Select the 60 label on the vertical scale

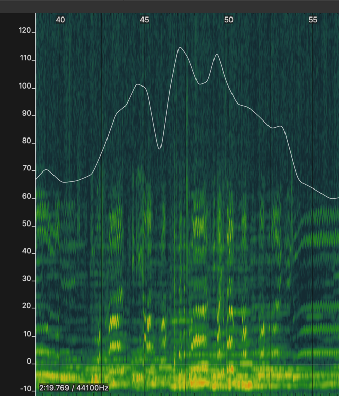click(x=26, y=197)
